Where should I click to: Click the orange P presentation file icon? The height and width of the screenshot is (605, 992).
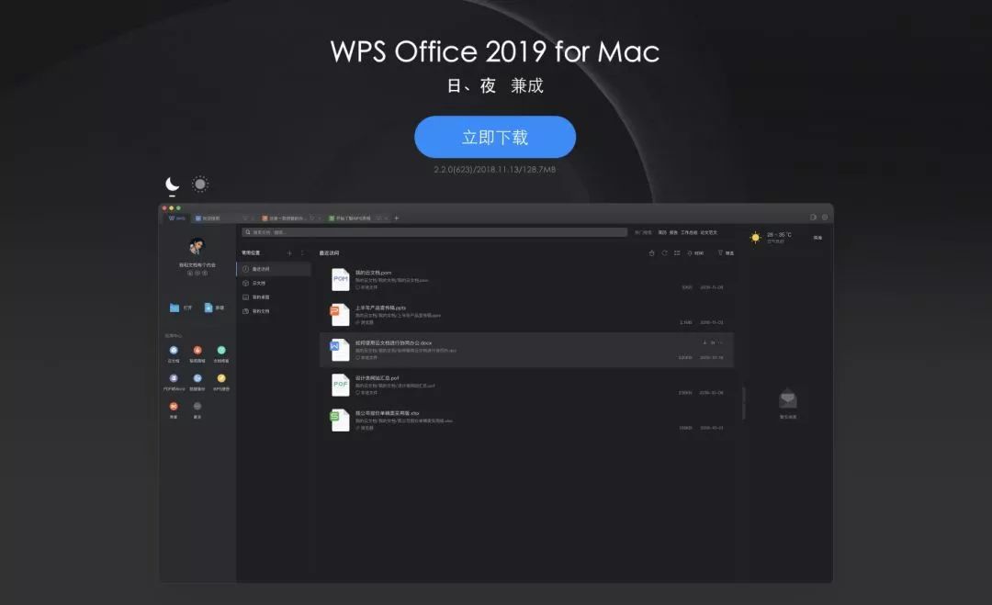point(340,314)
